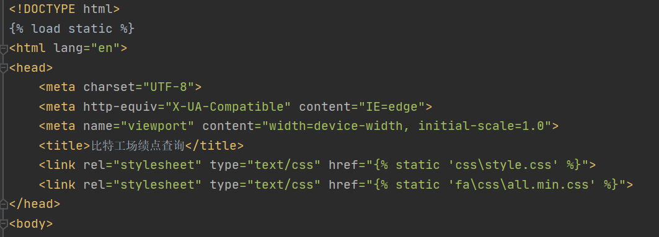This screenshot has height=237, width=659.
Task: Click type text/css in second link tag
Action: pos(262,184)
